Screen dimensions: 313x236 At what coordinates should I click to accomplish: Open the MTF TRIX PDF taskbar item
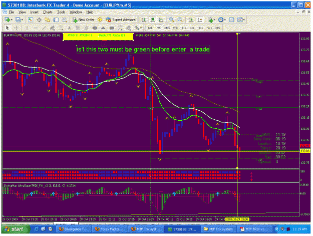[x=254, y=229]
